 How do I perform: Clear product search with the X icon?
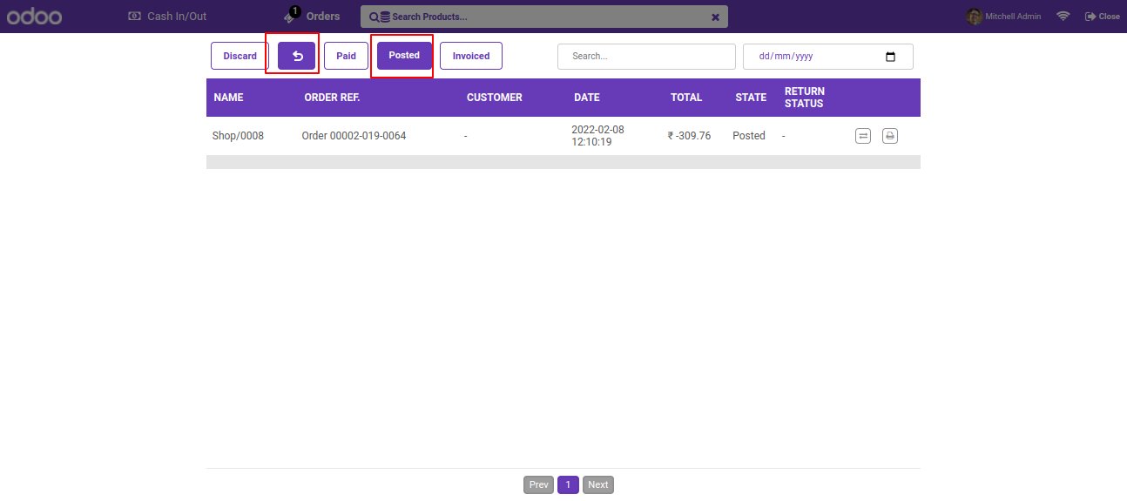(x=715, y=17)
